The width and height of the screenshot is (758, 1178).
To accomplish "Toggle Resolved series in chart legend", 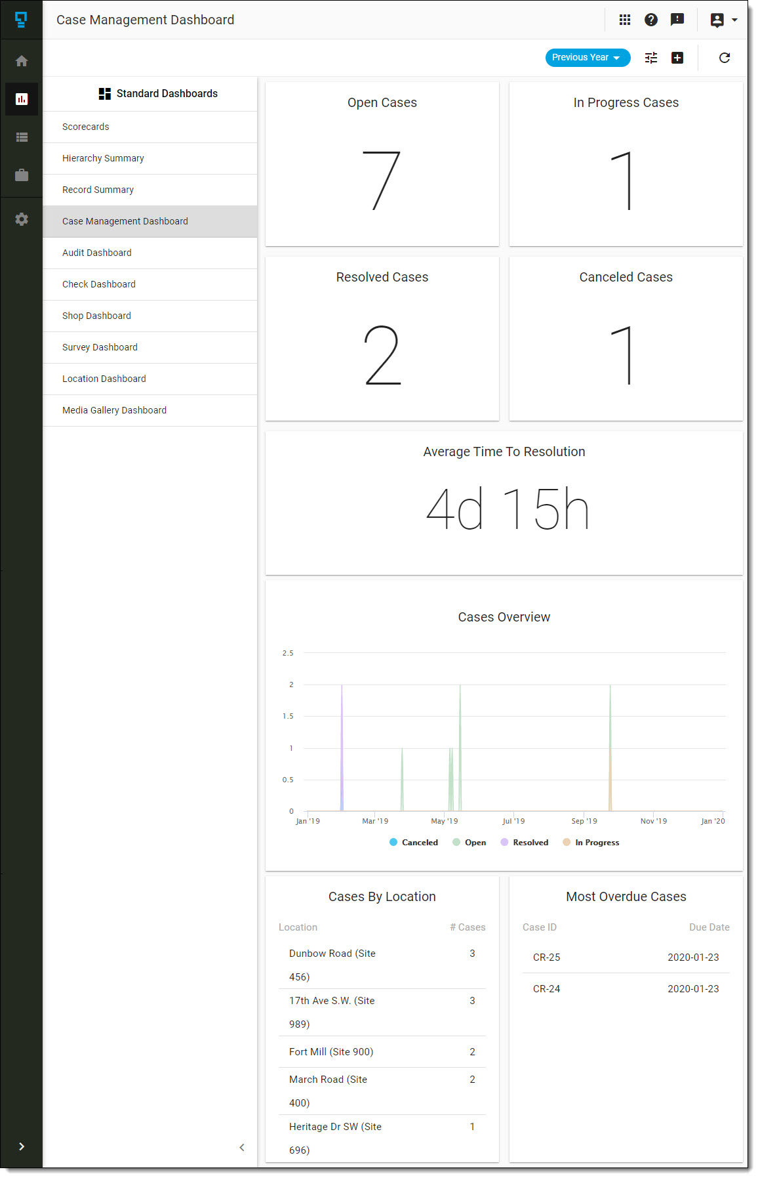I will click(525, 843).
